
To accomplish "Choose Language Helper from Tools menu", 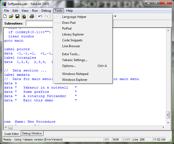I will tap(83, 17).
